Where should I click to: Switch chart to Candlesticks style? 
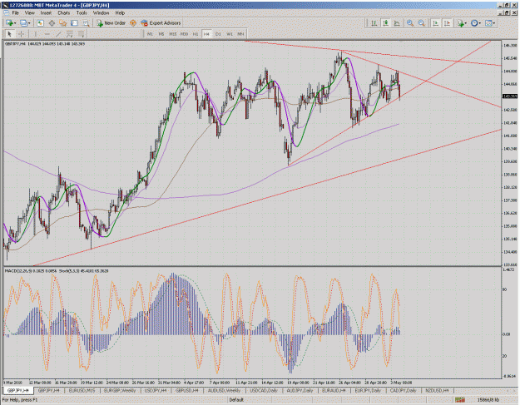click(385, 22)
